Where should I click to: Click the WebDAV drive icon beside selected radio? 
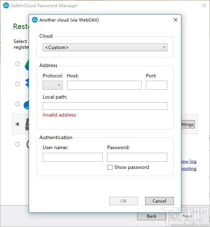click(27, 124)
